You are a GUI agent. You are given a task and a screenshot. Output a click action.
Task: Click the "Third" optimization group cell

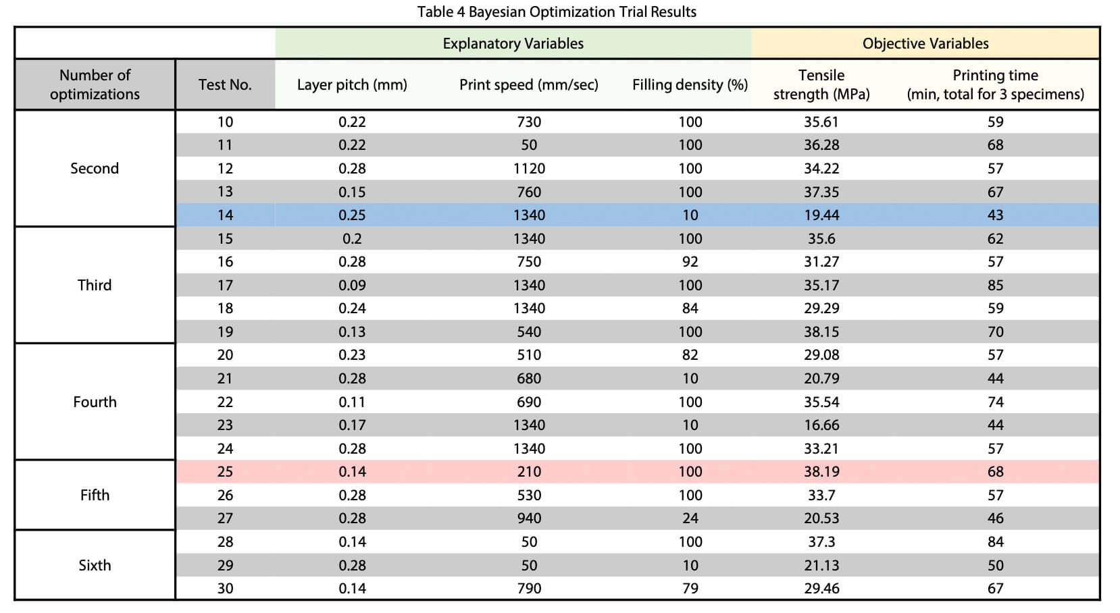point(95,285)
